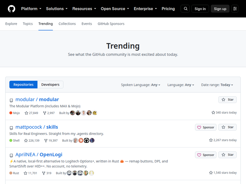Expand the Resources menu
Viewport: 246px width, 184px height.
(84, 9)
